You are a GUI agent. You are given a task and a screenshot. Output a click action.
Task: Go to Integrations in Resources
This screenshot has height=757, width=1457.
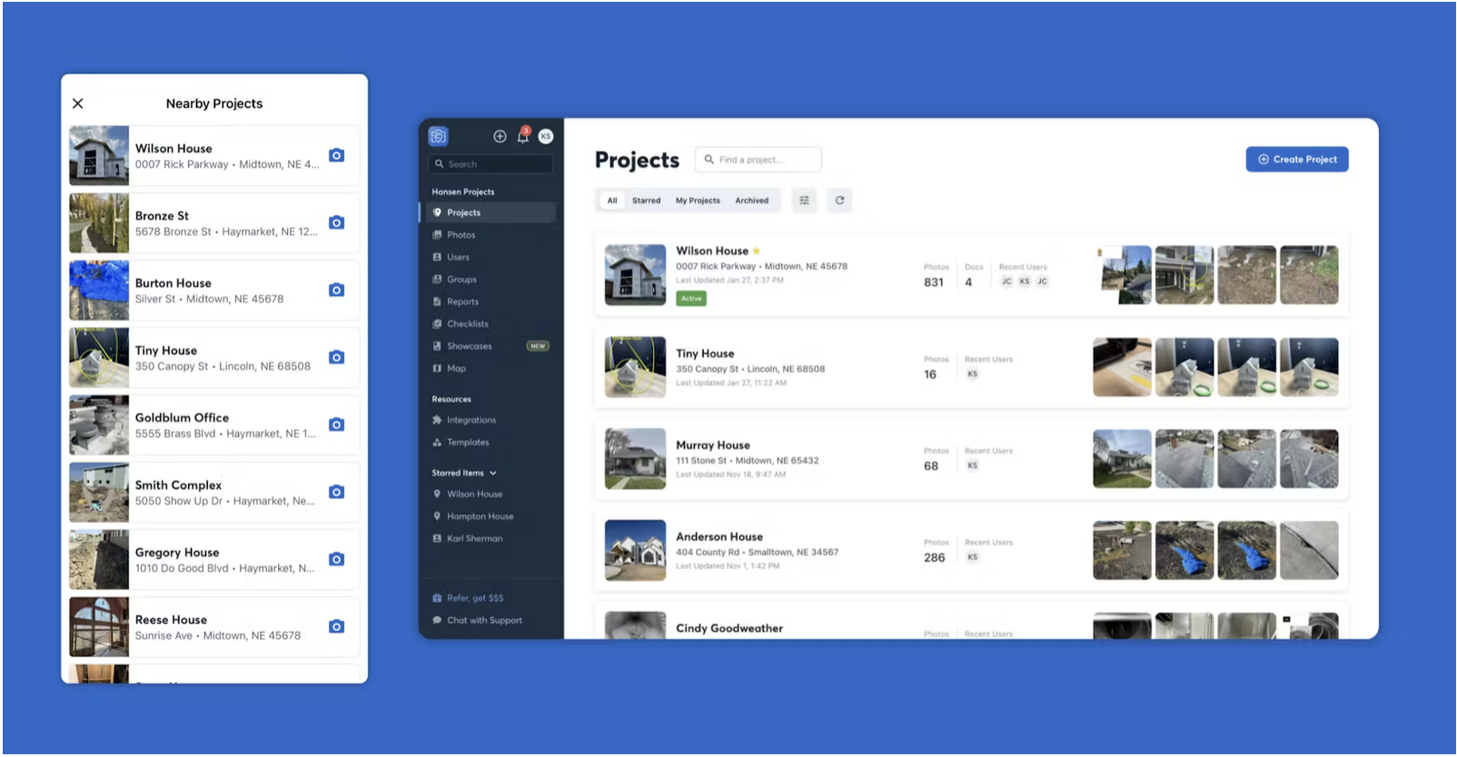pos(471,420)
